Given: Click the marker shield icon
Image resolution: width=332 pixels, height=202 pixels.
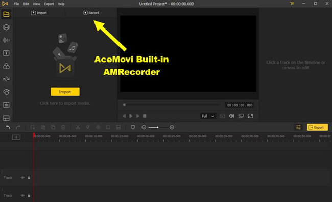Looking at the screenshot, I should click(133, 127).
